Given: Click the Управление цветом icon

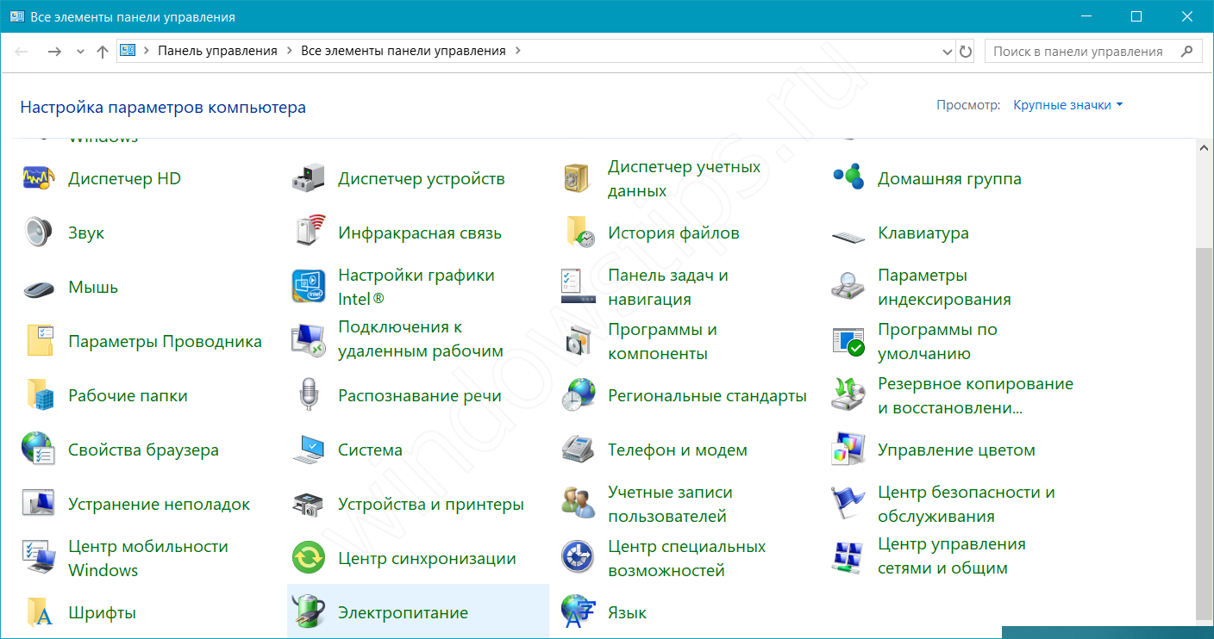Looking at the screenshot, I should [848, 450].
